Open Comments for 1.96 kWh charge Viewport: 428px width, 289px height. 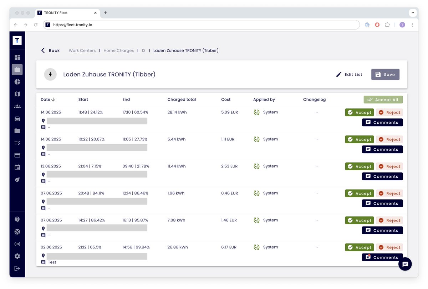382,203
